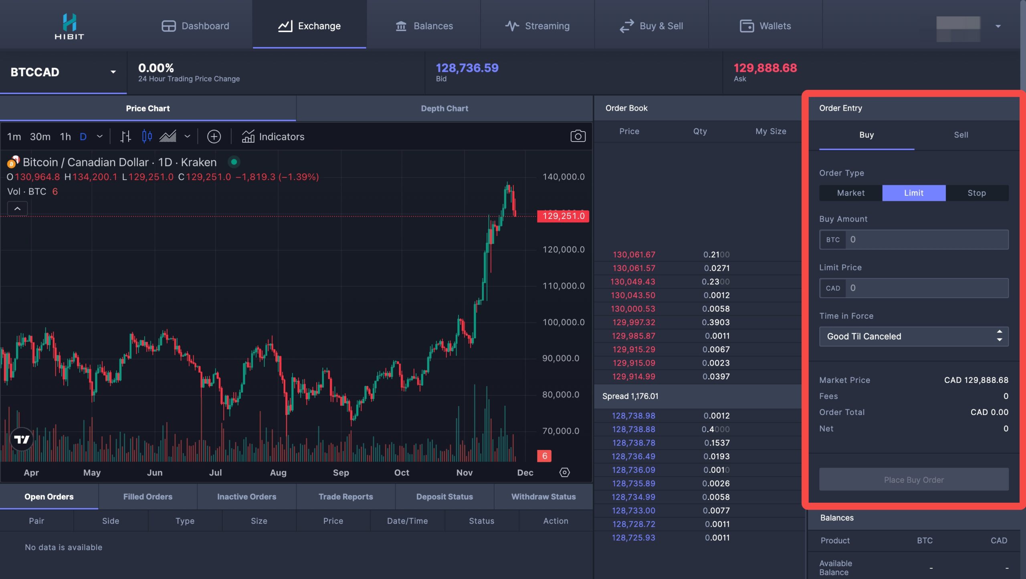The width and height of the screenshot is (1026, 579).
Task: Switch to the Depth Chart tab
Action: [444, 108]
